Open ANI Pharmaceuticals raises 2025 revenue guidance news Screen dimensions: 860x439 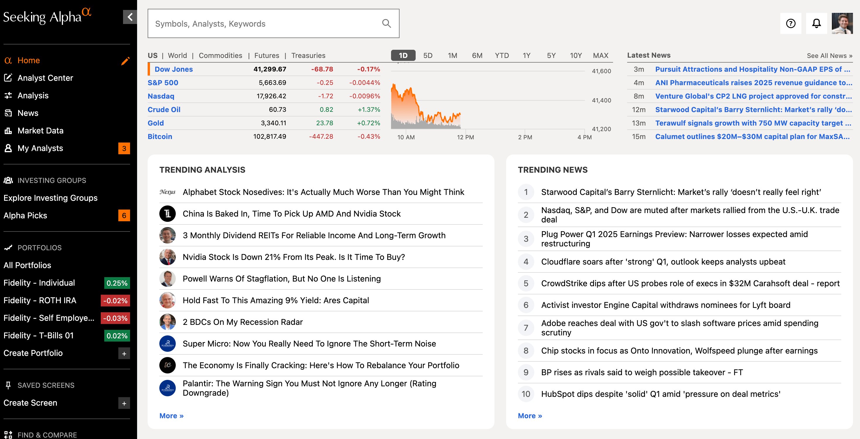(753, 83)
